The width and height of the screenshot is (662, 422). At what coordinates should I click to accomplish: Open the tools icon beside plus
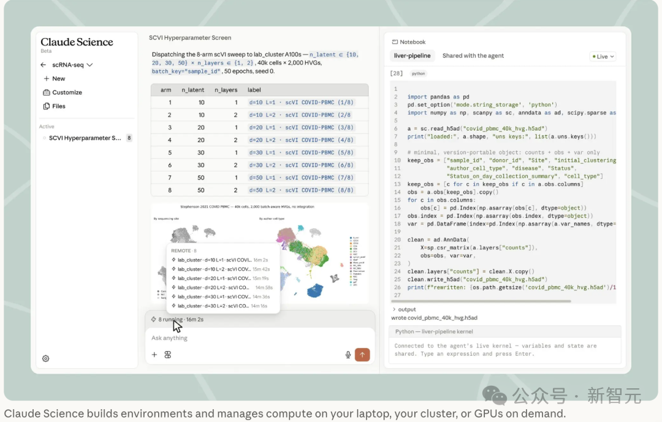[x=167, y=355]
